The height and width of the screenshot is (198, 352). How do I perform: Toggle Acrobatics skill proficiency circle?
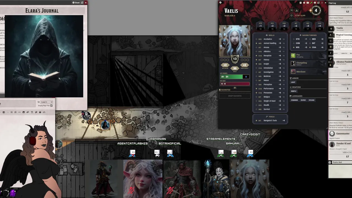[x=256, y=39]
